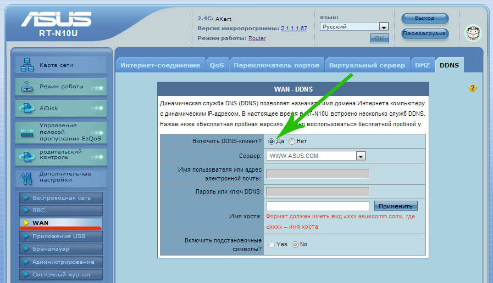Open AiDisk via its sidebar icon
The height and width of the screenshot is (283, 493).
(x=27, y=109)
